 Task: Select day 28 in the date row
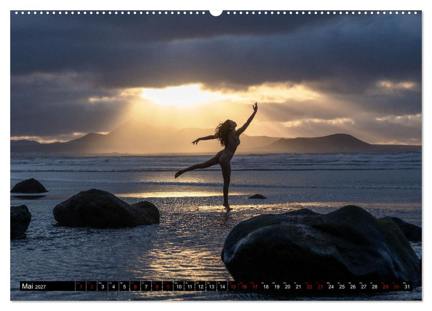[x=375, y=286]
